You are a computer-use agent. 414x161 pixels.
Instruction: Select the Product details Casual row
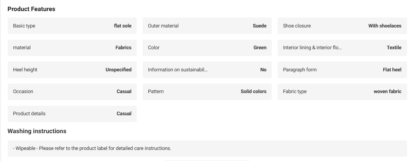tap(72, 113)
